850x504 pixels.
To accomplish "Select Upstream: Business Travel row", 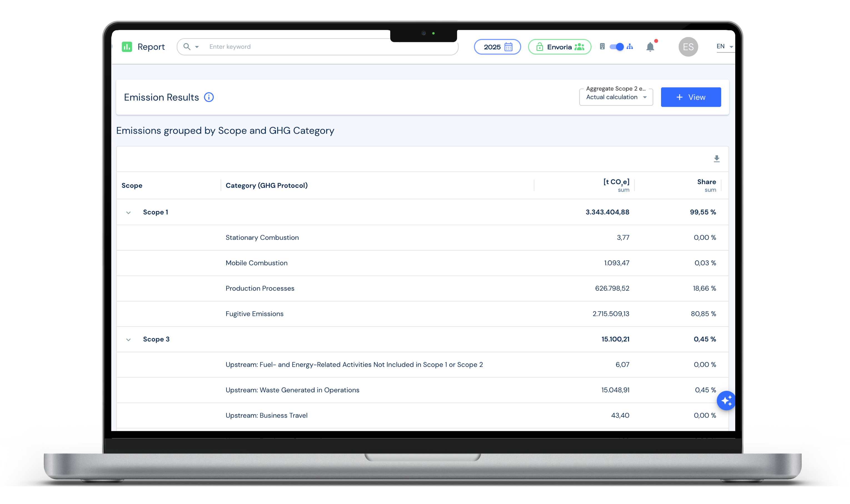I will coord(422,416).
